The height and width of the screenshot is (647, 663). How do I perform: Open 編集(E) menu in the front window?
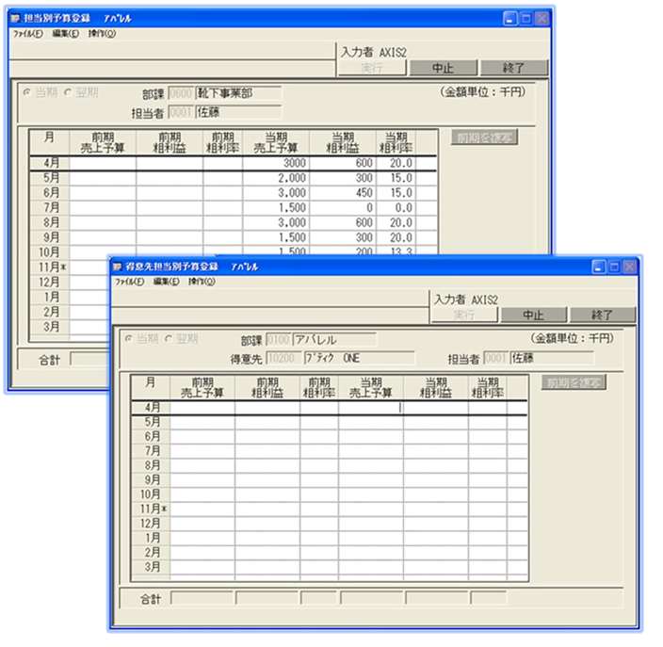(167, 282)
